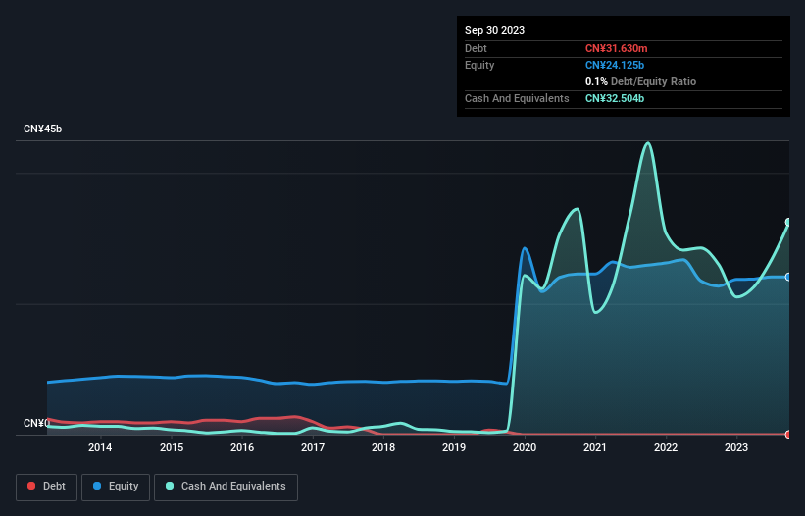Click the Sep 30 2023 tooltip date
Screen dimensions: 805x516
[x=494, y=30]
